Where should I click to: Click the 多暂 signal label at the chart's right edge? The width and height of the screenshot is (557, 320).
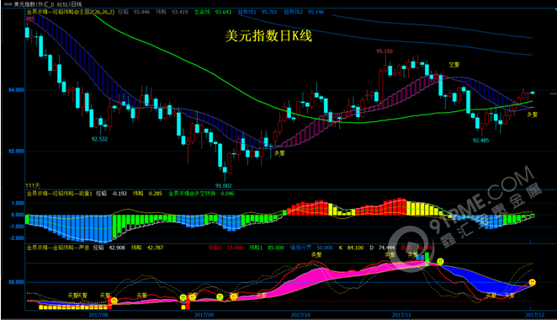click(532, 115)
